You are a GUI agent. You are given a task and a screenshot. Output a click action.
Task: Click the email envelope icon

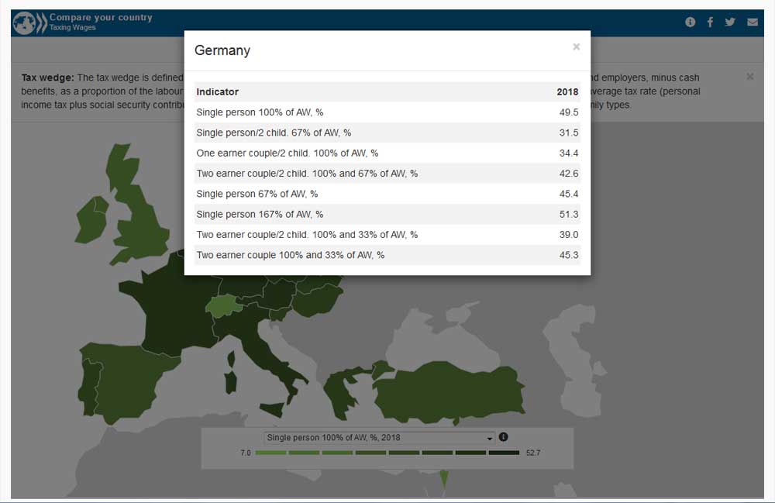[x=752, y=22]
